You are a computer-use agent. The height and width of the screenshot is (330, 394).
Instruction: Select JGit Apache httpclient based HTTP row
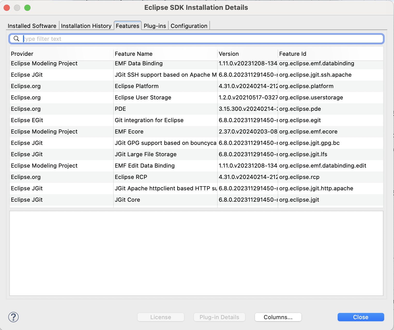(196, 188)
